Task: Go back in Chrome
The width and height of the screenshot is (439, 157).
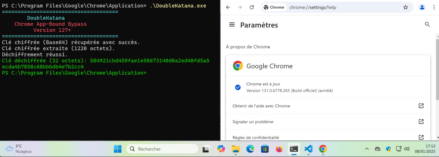Action: point(228,7)
